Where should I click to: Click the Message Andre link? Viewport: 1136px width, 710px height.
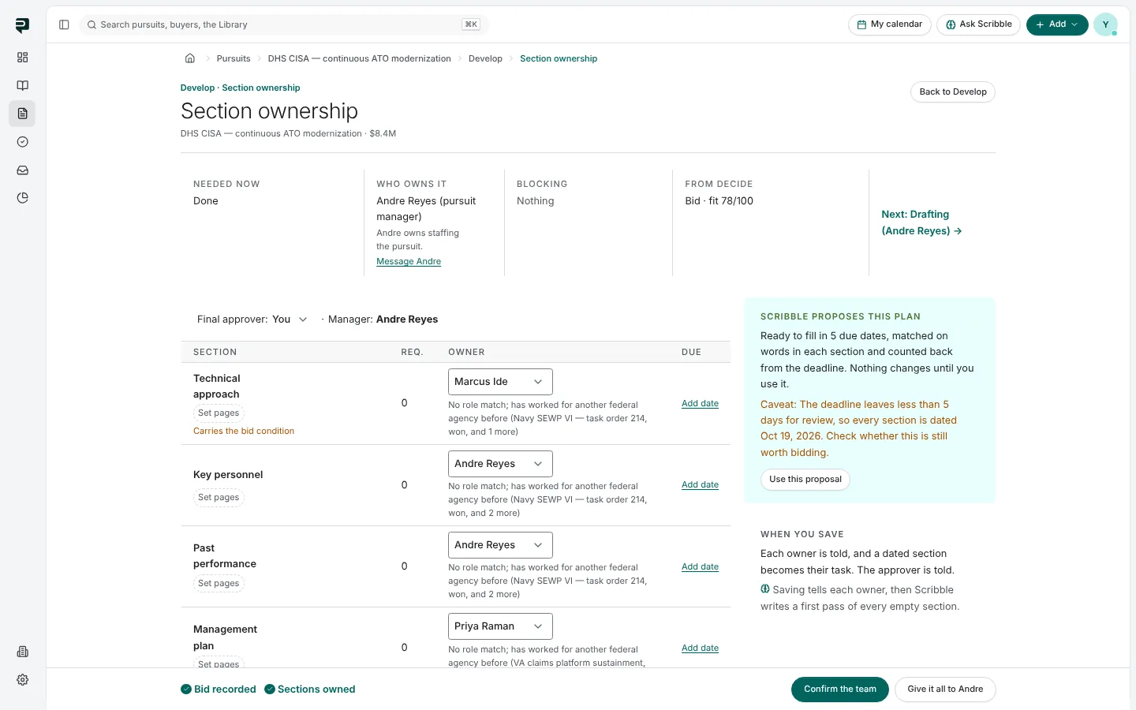[409, 261]
